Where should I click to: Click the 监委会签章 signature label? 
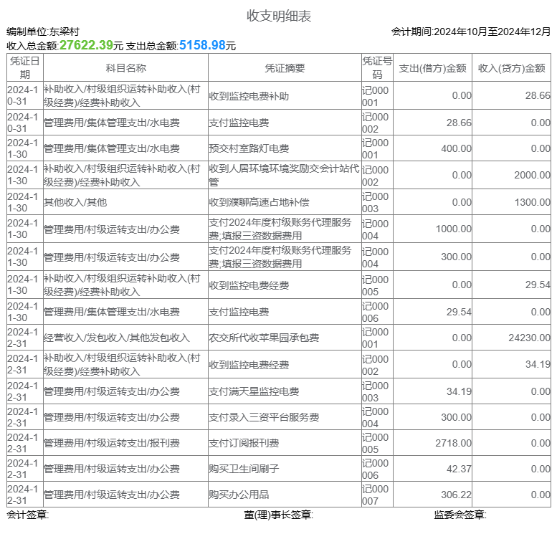click(x=460, y=515)
